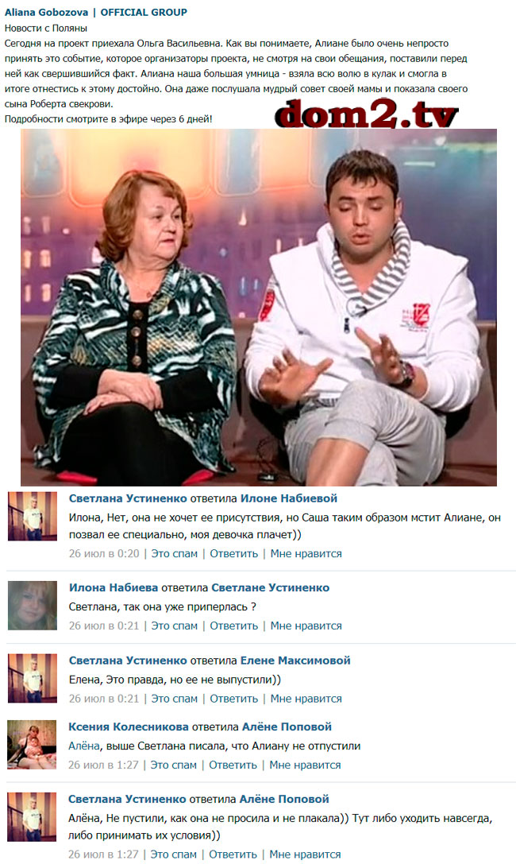
Task: Reply to the 0:20 comment via Ответить
Action: click(x=234, y=553)
